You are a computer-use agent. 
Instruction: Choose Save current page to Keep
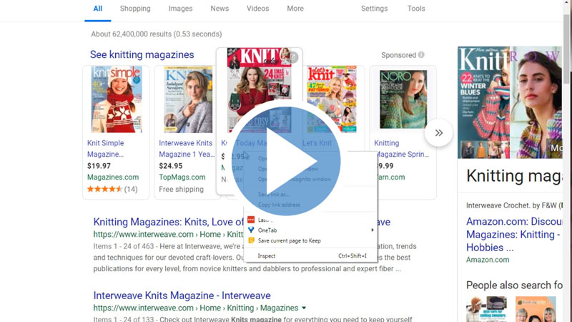coord(289,240)
